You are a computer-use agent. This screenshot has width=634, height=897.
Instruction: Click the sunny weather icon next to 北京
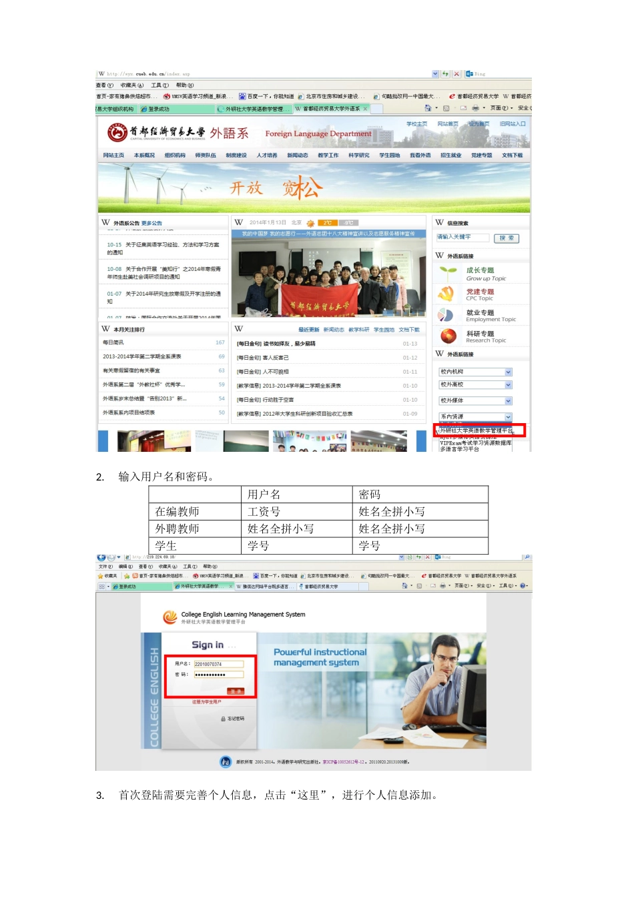tap(310, 223)
